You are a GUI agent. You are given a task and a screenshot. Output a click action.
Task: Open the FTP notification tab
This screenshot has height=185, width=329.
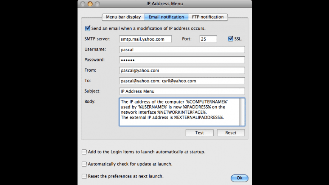[208, 17]
